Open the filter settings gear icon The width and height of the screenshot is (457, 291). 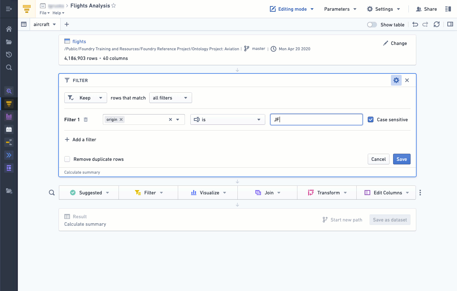(396, 80)
